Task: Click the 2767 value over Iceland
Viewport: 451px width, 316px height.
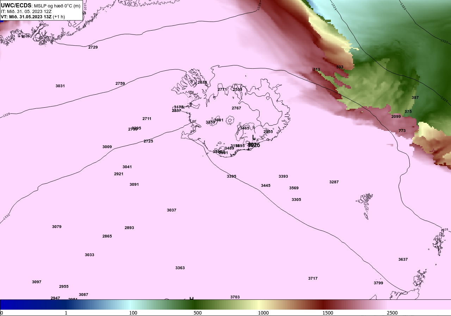Action: 236,108
